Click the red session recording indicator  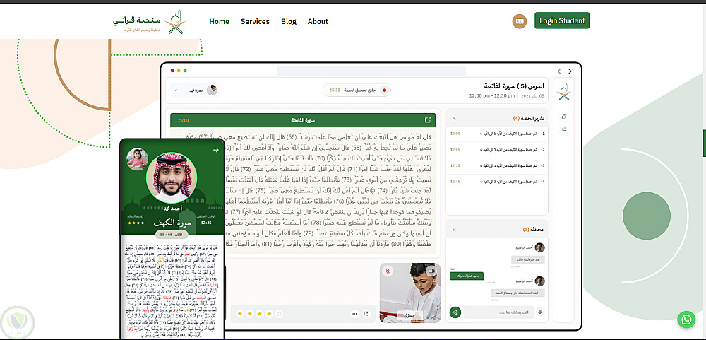[x=384, y=90]
